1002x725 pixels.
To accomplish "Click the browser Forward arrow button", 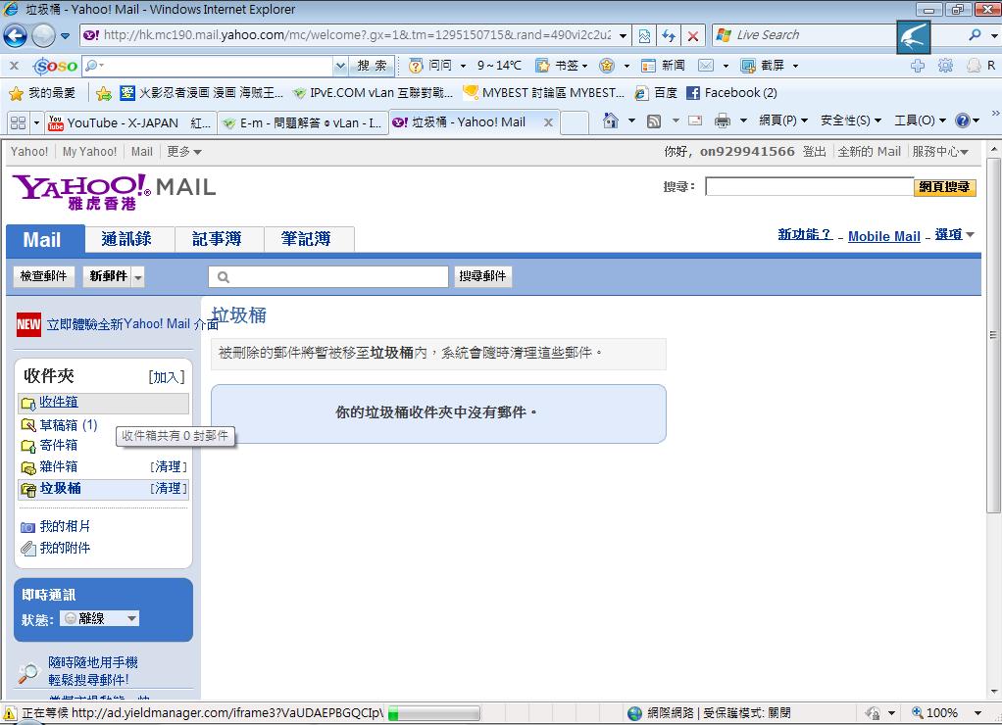I will 43,35.
